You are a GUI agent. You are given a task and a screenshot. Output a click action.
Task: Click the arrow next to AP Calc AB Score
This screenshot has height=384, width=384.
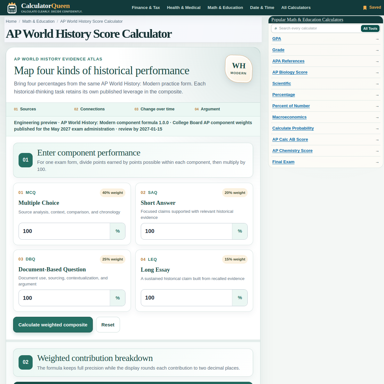pos(377,140)
